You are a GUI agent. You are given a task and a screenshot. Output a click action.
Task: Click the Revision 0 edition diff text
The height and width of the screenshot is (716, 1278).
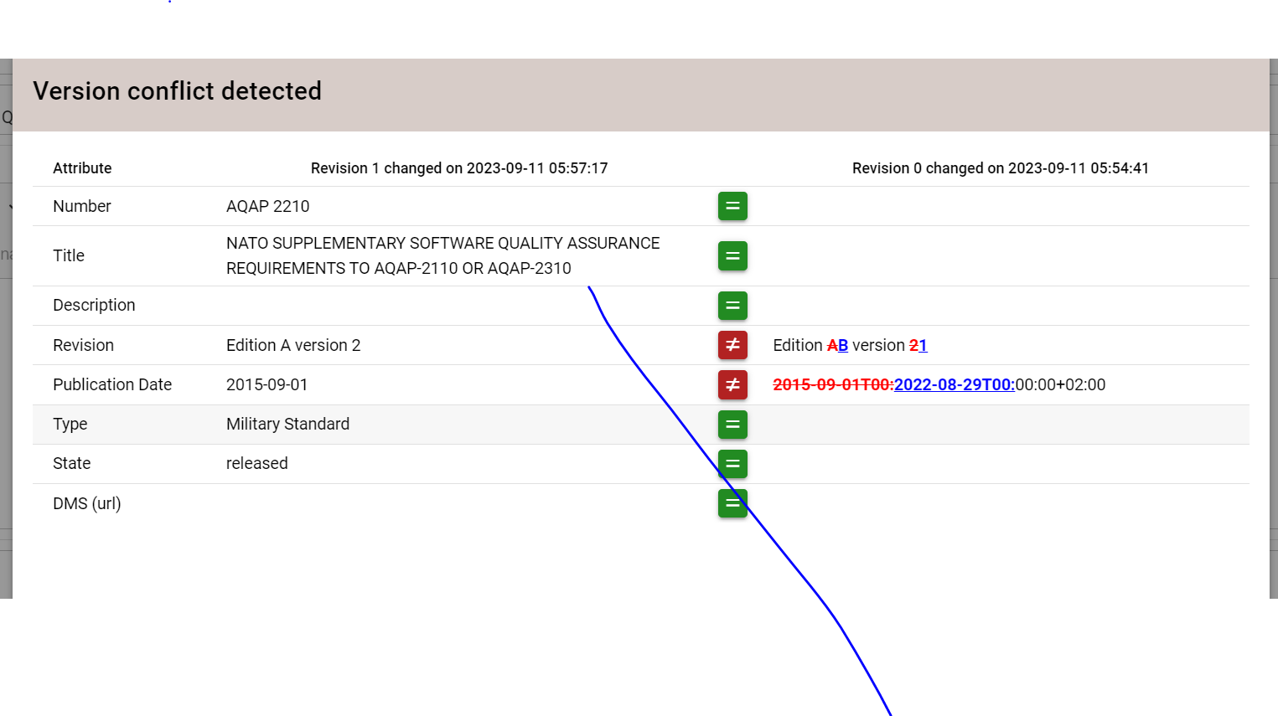pyautogui.click(x=849, y=345)
